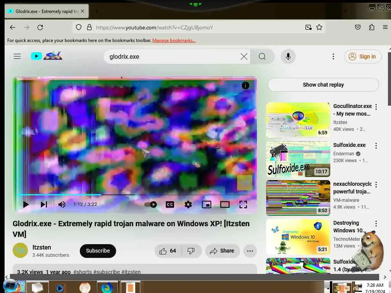
Task: Open the #itzsten hashtag link
Action: click(x=131, y=272)
